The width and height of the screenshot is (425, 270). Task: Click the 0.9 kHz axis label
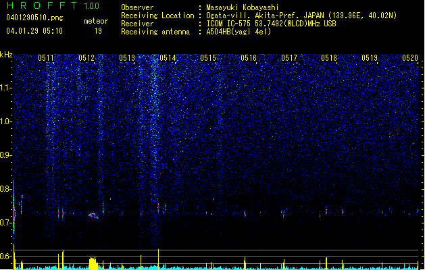click(5, 155)
